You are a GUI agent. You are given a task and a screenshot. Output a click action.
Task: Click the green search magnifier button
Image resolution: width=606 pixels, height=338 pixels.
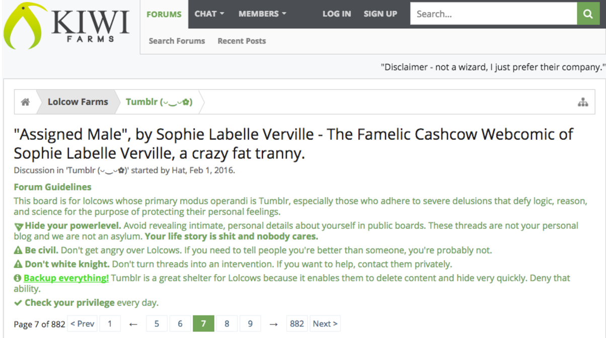(x=588, y=14)
